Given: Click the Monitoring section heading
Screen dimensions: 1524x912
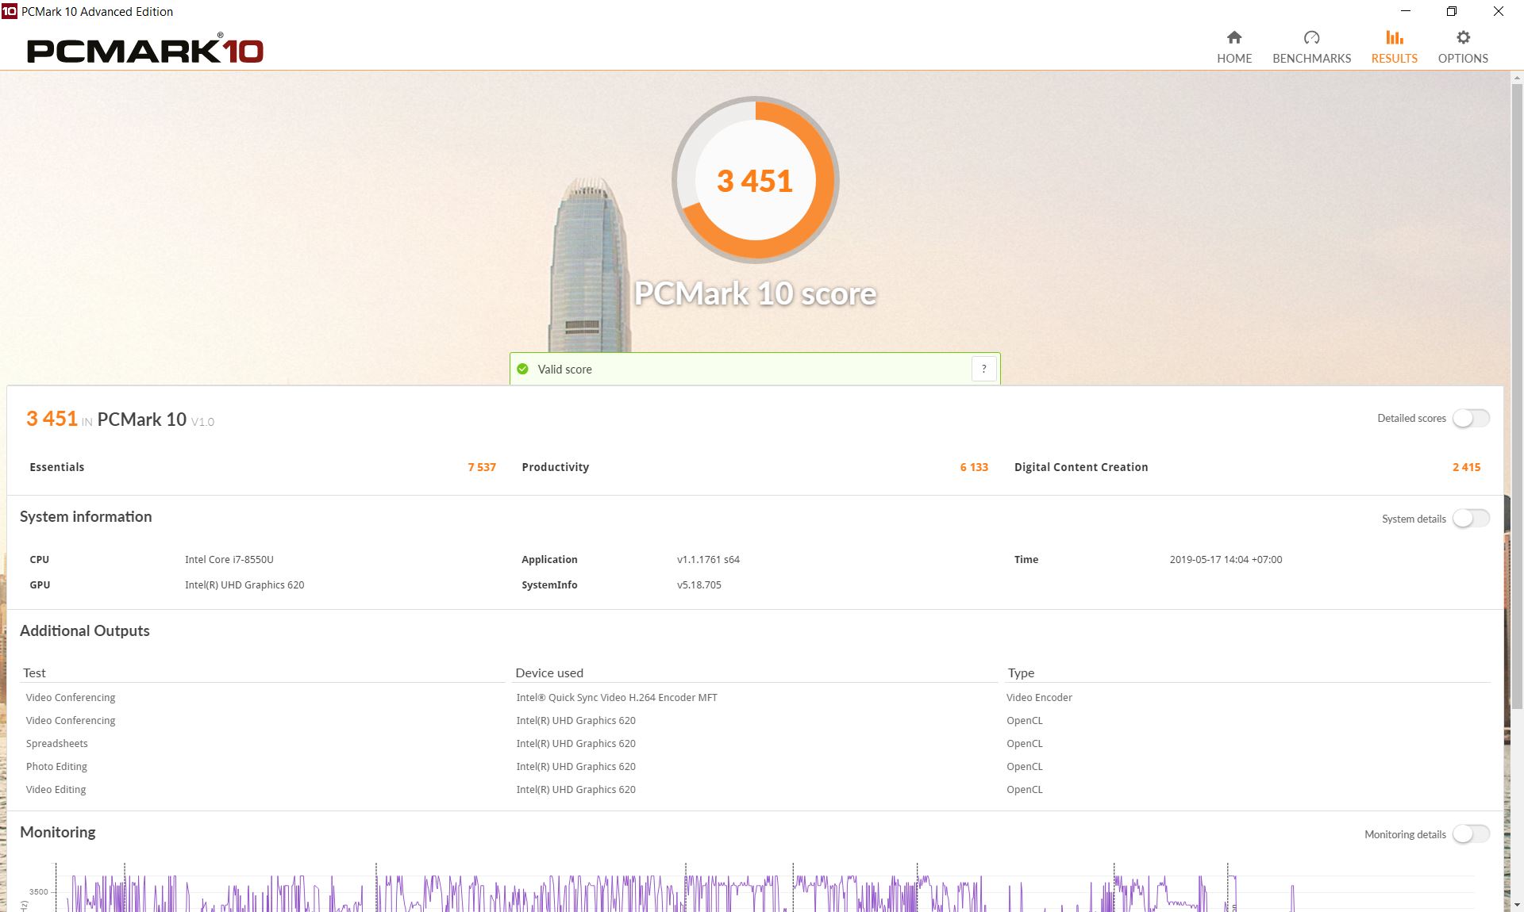Looking at the screenshot, I should point(58,832).
